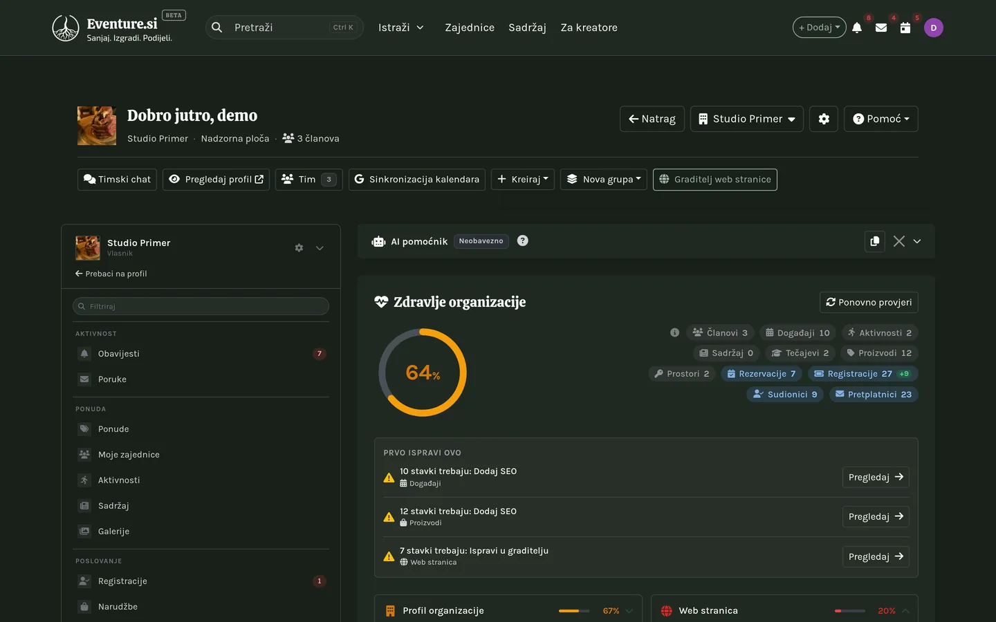The width and height of the screenshot is (996, 622).
Task: Click the info icon beside Članovi chip
Action: pyautogui.click(x=674, y=332)
